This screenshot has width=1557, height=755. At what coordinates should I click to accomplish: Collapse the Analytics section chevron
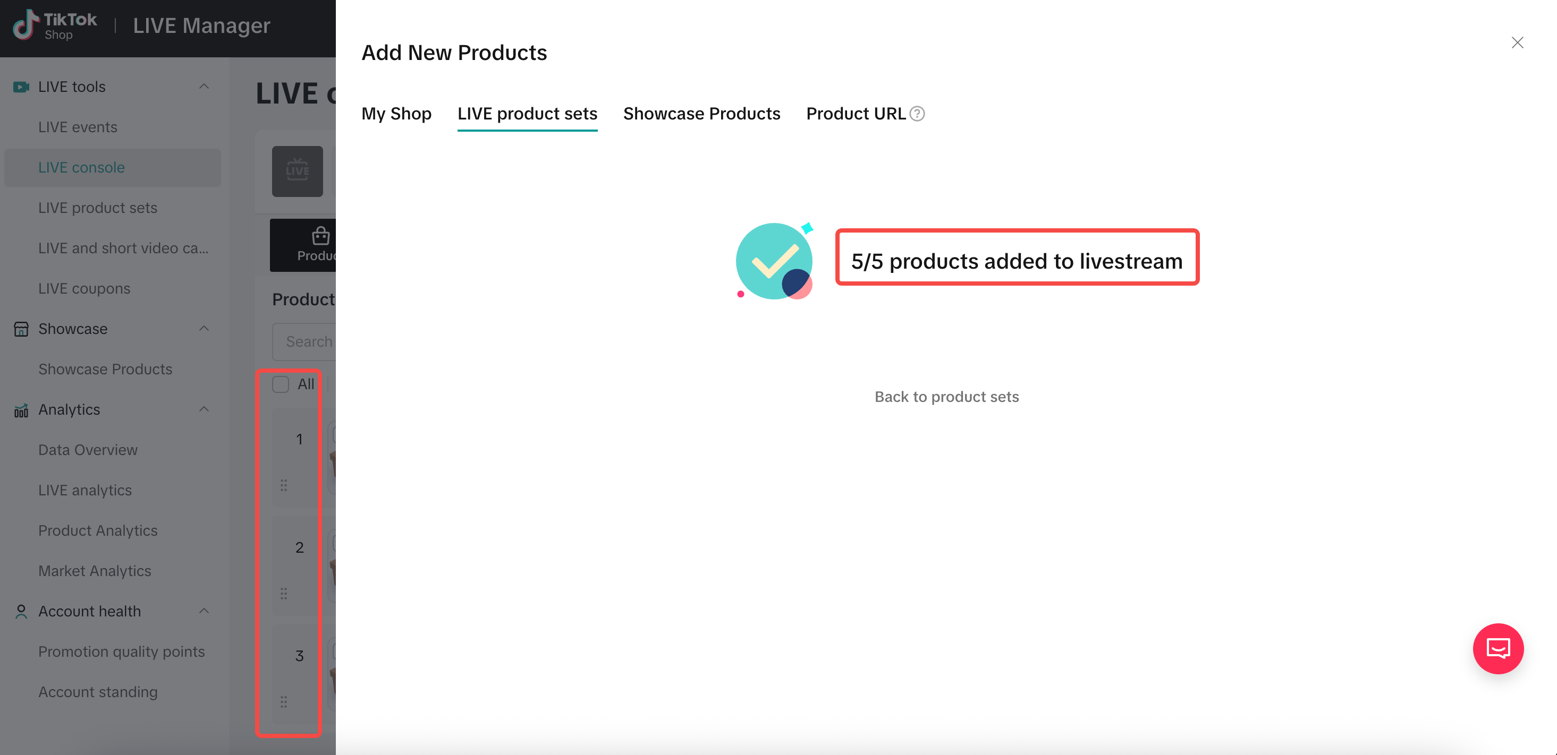[204, 409]
